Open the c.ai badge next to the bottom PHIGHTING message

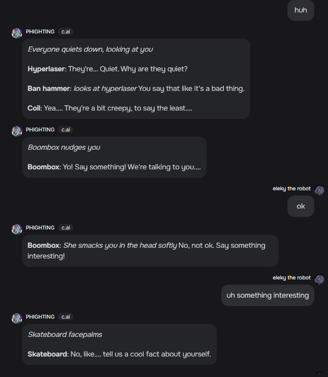tap(65, 316)
